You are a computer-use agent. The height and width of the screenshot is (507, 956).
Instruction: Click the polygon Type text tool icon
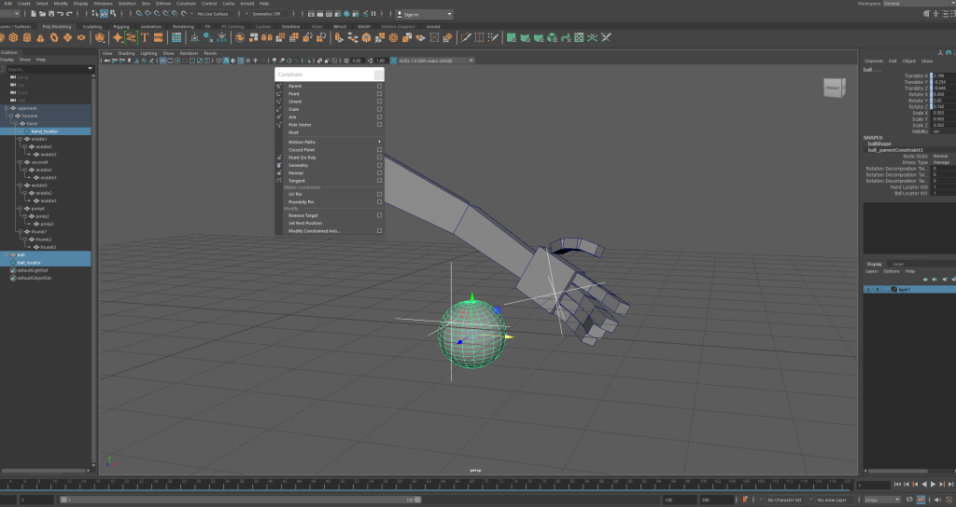pyautogui.click(x=145, y=37)
